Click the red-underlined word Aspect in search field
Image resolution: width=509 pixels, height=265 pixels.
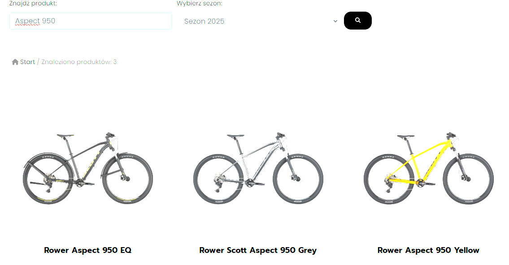(x=27, y=21)
